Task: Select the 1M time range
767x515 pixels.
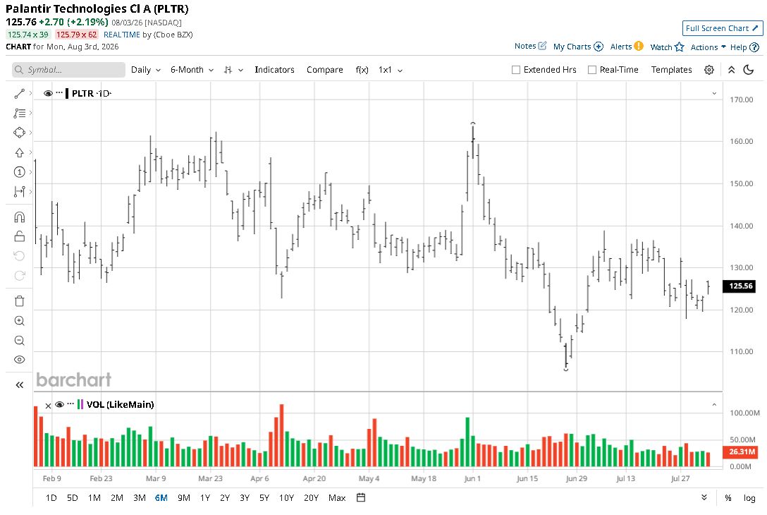Action: tap(94, 498)
